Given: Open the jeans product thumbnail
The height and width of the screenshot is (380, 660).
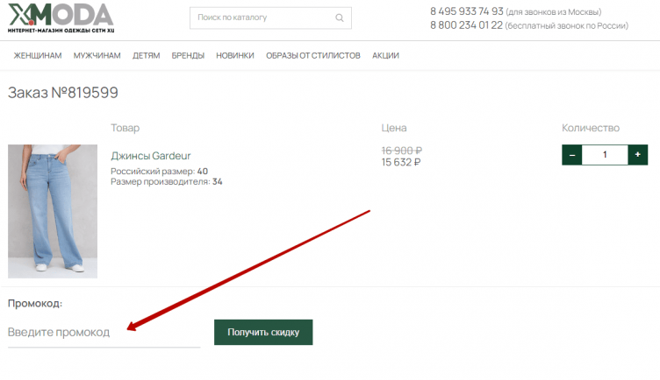Looking at the screenshot, I should pyautogui.click(x=53, y=211).
